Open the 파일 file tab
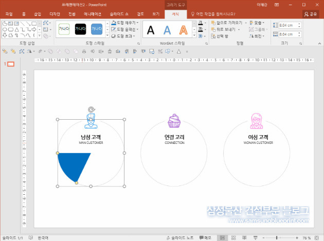This screenshot has height=241, width=324. pyautogui.click(x=9, y=14)
